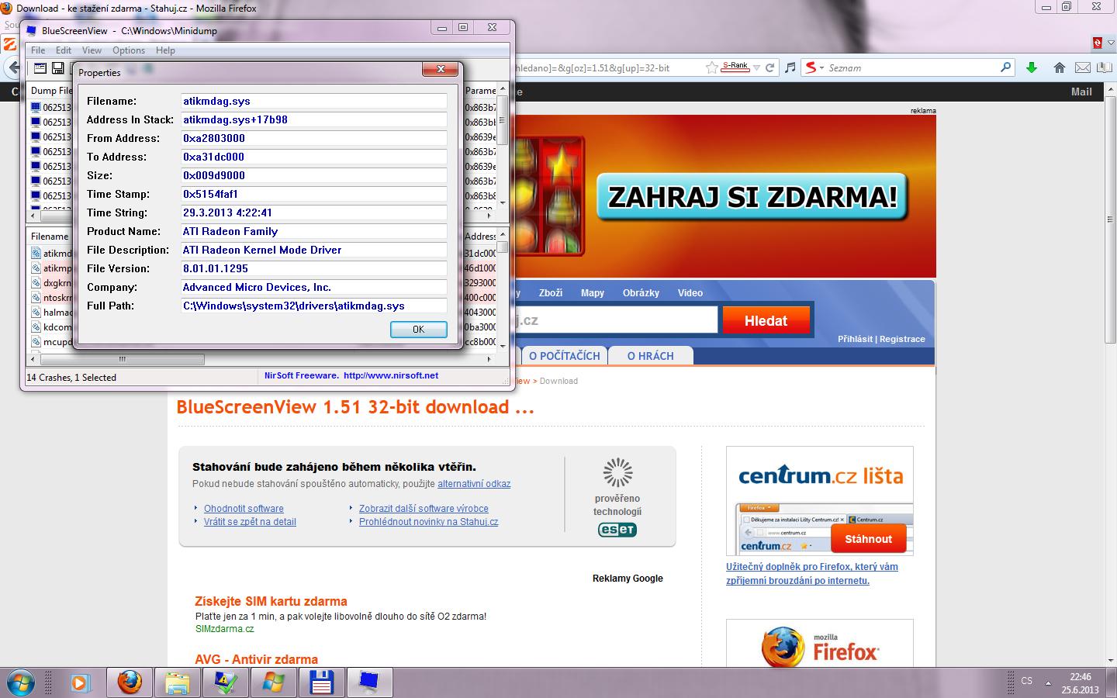This screenshot has height=698, width=1117.
Task: Click the Vrátit se zpět na detail link
Action: pos(250,522)
